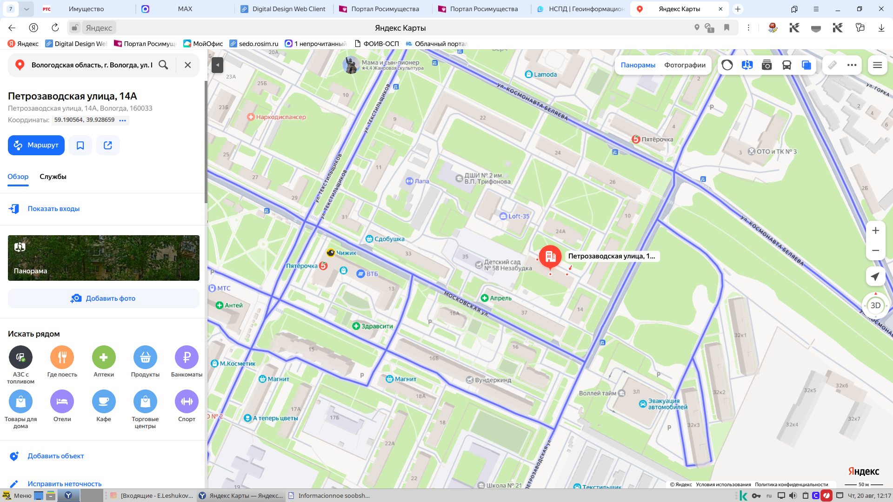Screen dimensions: 893x502
Task: Open the МойОфис bookmark
Action: [203, 44]
